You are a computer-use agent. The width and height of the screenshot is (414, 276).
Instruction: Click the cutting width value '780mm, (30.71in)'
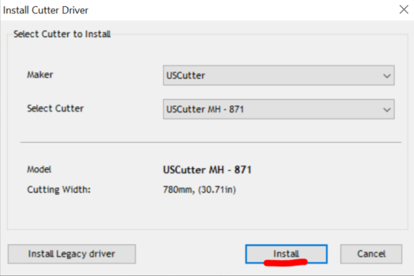point(199,190)
